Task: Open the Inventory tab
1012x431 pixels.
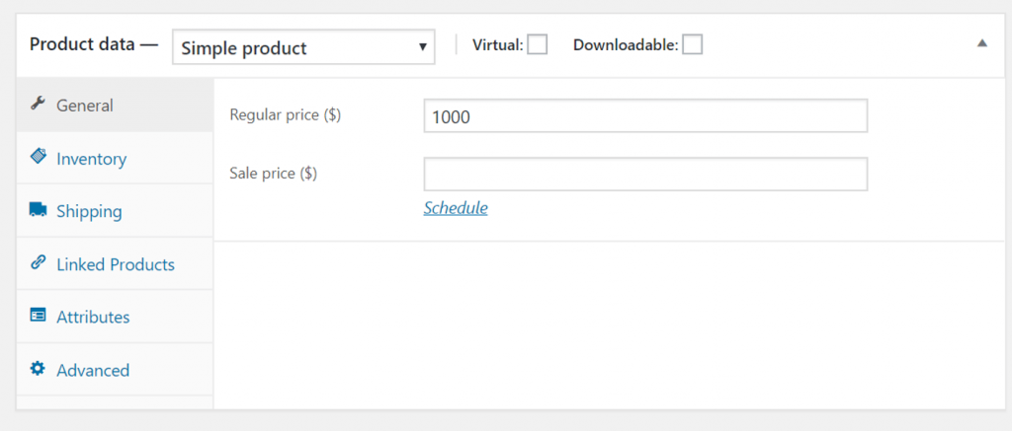Action: [91, 159]
